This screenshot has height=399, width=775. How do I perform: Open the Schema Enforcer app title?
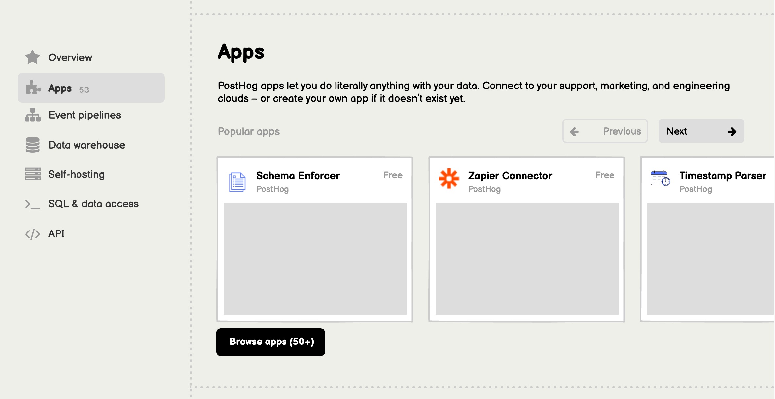pos(298,176)
